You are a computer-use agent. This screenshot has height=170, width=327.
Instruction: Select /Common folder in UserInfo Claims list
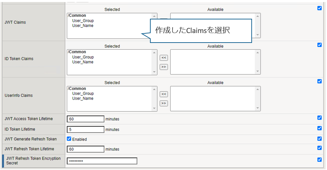pyautogui.click(x=77, y=89)
